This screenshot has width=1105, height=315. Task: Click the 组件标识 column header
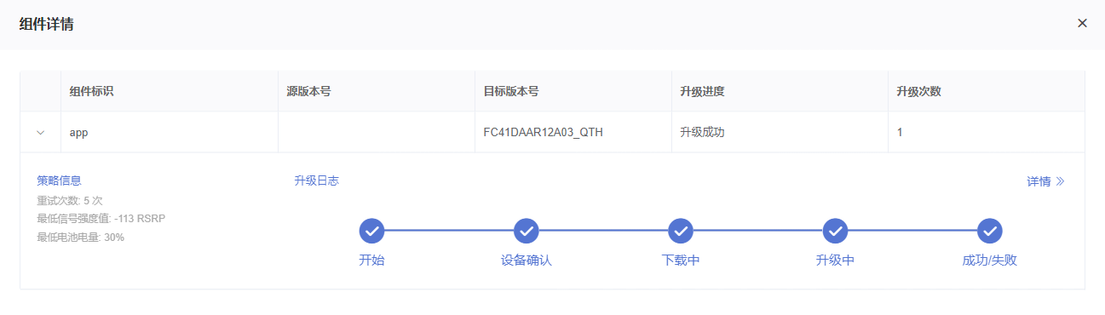tap(92, 91)
